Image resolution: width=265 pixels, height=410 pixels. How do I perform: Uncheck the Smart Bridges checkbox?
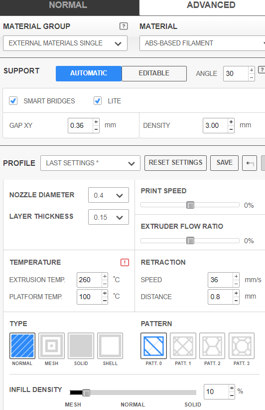(13, 101)
